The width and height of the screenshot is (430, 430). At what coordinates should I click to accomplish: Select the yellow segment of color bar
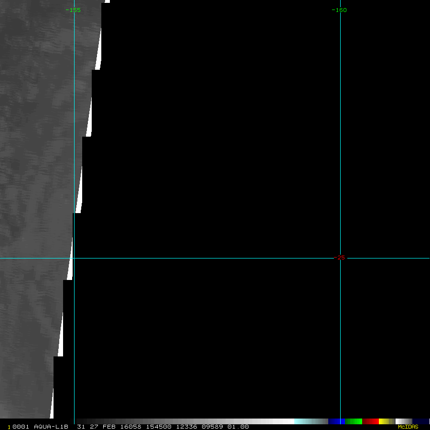coord(384,421)
